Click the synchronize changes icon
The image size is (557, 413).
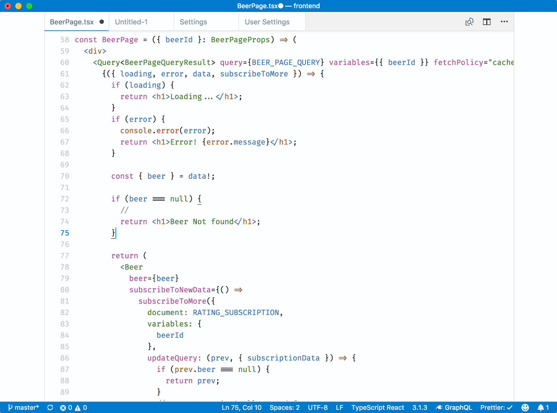pyautogui.click(x=50, y=407)
